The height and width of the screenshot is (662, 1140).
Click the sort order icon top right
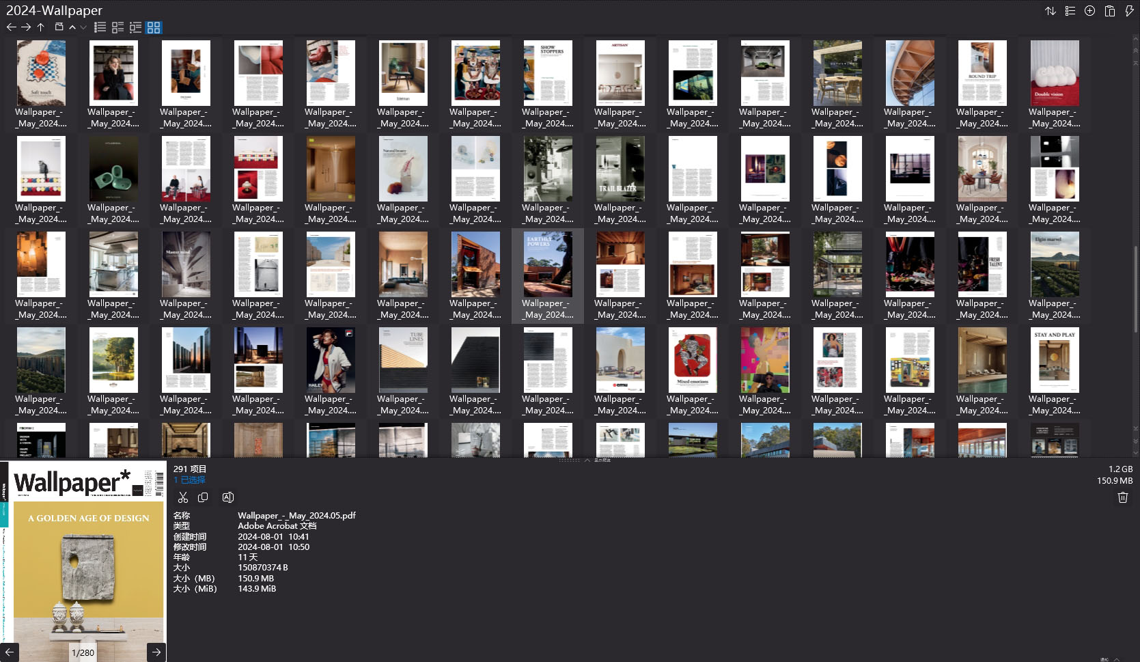tap(1051, 11)
